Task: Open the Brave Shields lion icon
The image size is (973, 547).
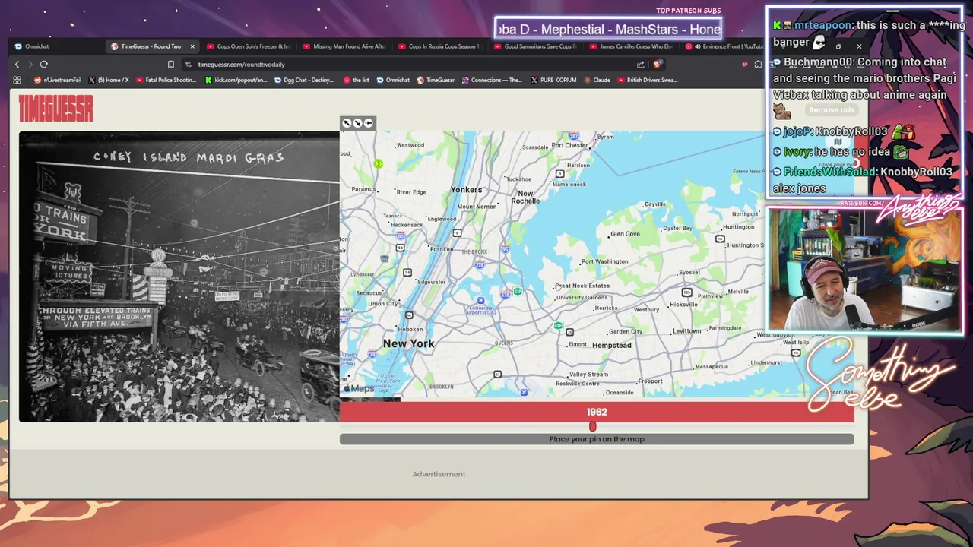Action: (658, 65)
